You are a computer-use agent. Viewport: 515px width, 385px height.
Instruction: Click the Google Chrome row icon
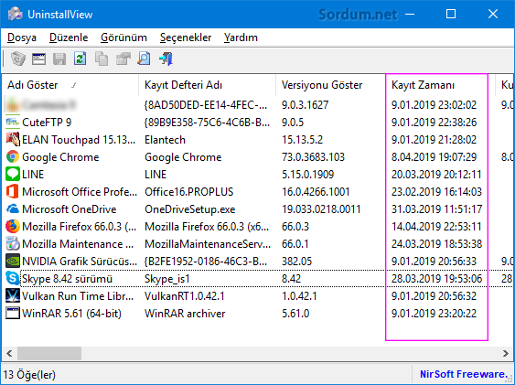coord(13,157)
